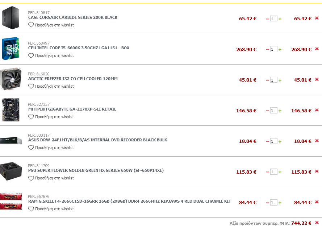Viewport: 322px width, 228px height.
Task: Click the quantity field for the ASUS DVD recorder
Action: [x=273, y=141]
